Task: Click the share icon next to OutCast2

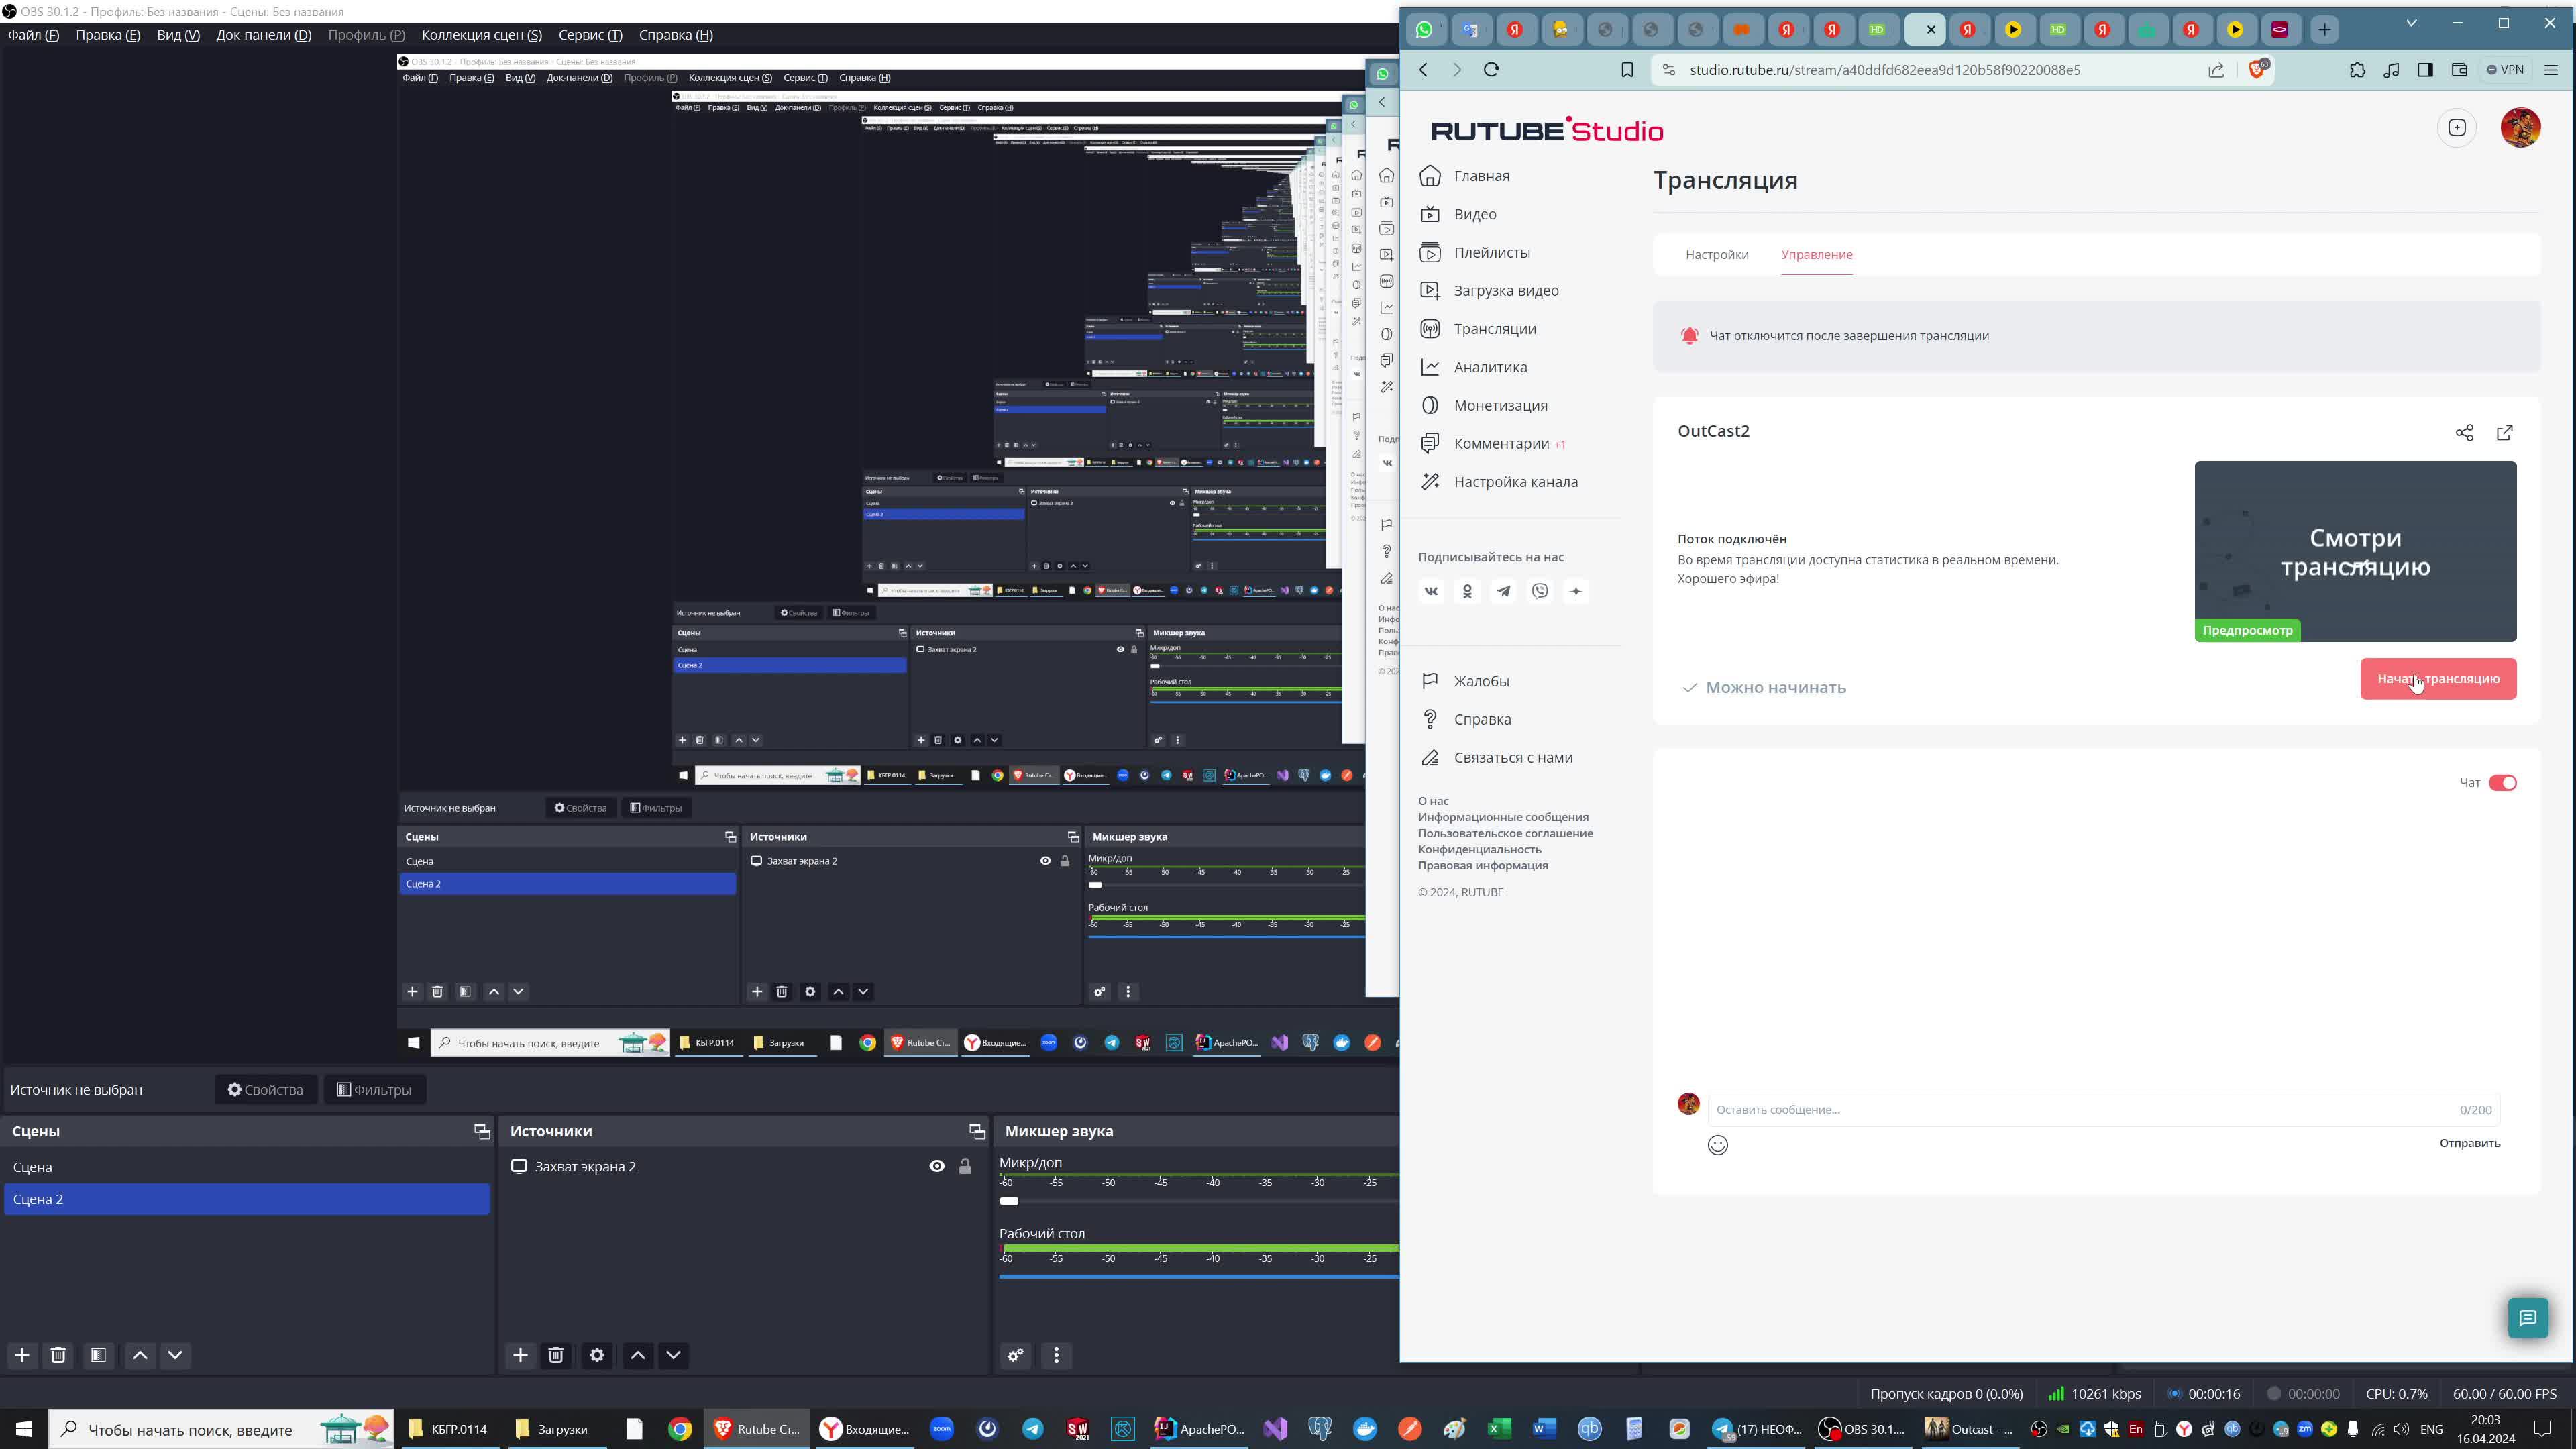Action: click(2464, 433)
